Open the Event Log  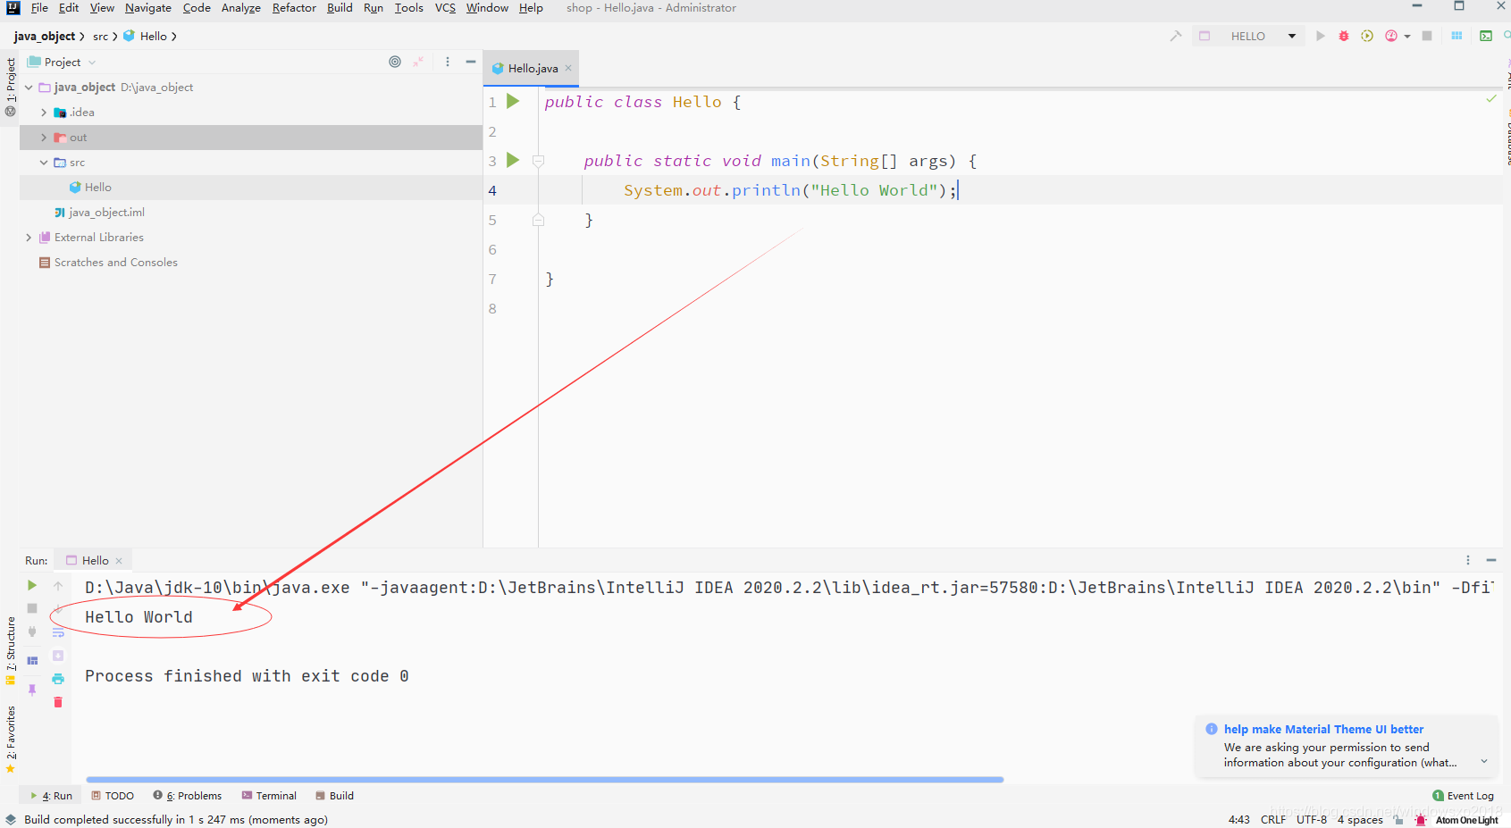tap(1463, 796)
